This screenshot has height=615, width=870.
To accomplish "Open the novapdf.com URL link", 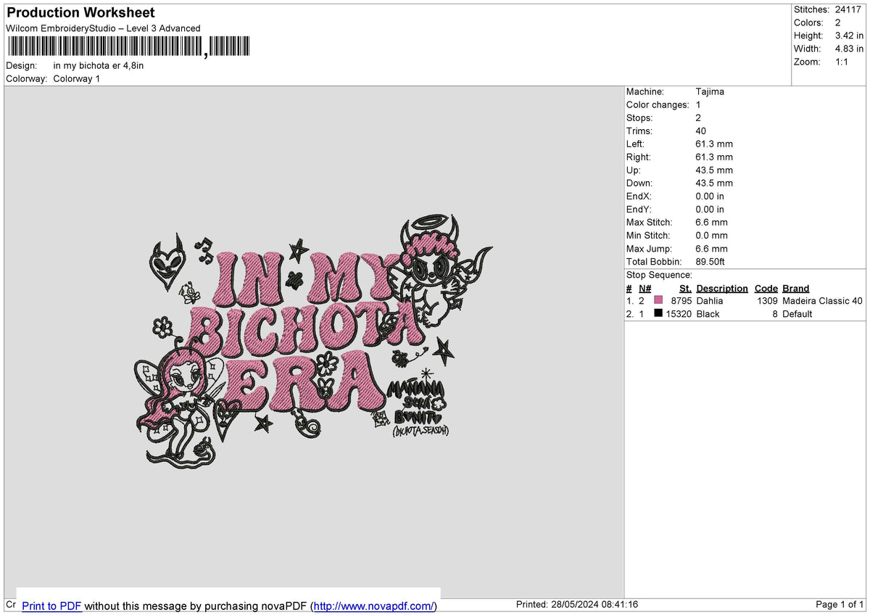I will pyautogui.click(x=374, y=606).
